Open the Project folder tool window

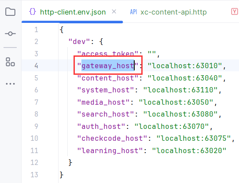click(11, 11)
